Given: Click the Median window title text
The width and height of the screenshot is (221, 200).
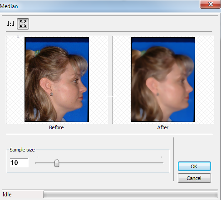Looking at the screenshot, I should click(9, 6).
